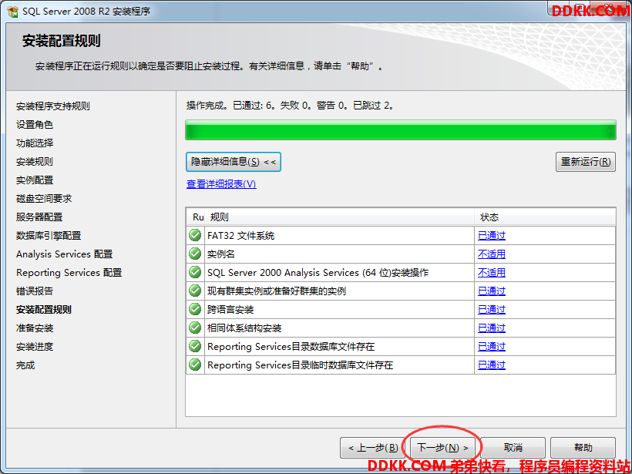Click check icon for SQL Server 2000 Analysis Services rule
Viewport: 632px width, 474px height.
[195, 272]
